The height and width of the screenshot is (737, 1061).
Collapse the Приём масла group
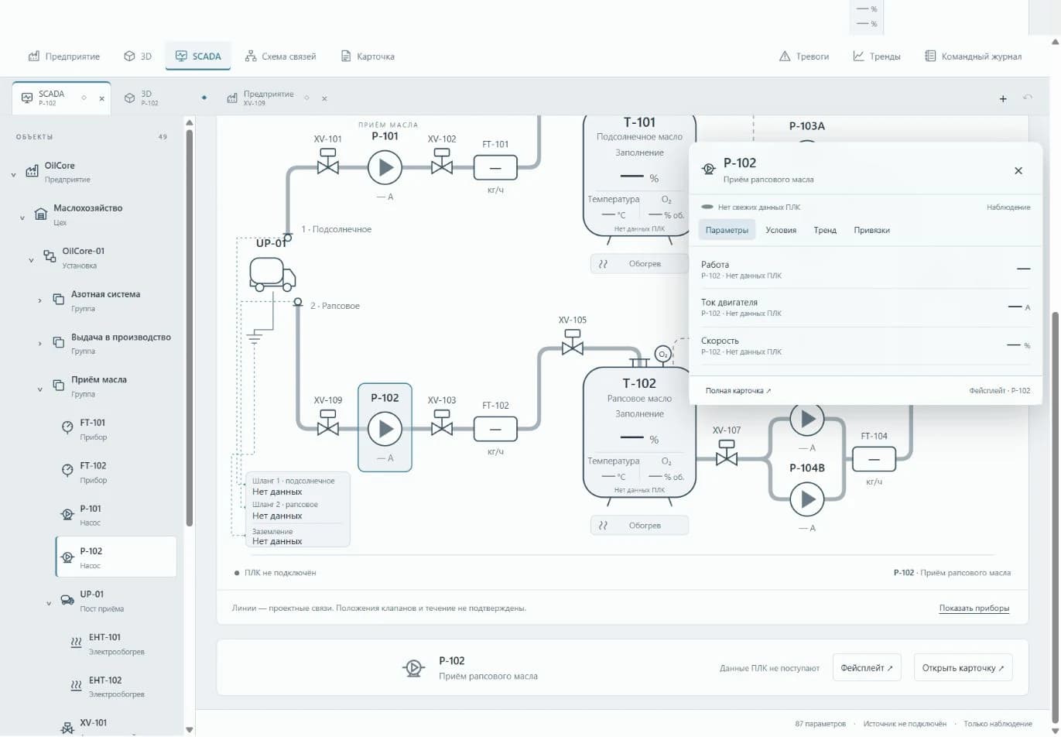(x=39, y=389)
